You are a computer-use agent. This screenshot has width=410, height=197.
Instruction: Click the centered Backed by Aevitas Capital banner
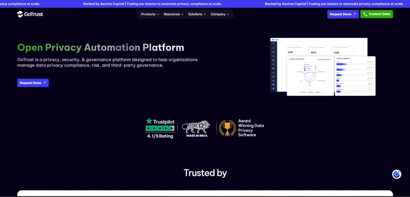point(153,4)
